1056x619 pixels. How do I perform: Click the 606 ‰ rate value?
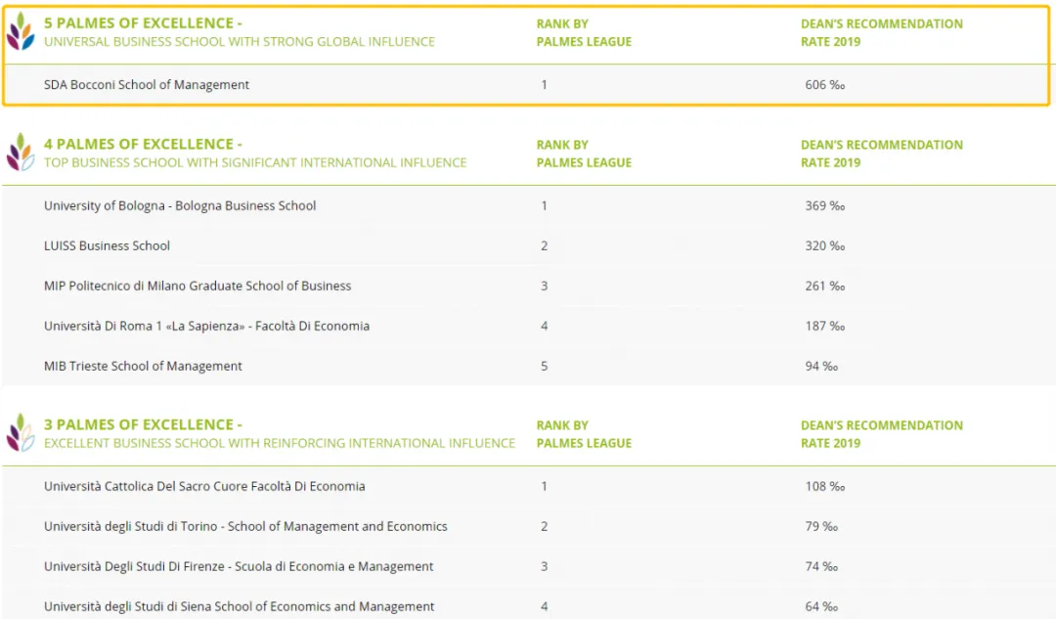[x=825, y=85]
